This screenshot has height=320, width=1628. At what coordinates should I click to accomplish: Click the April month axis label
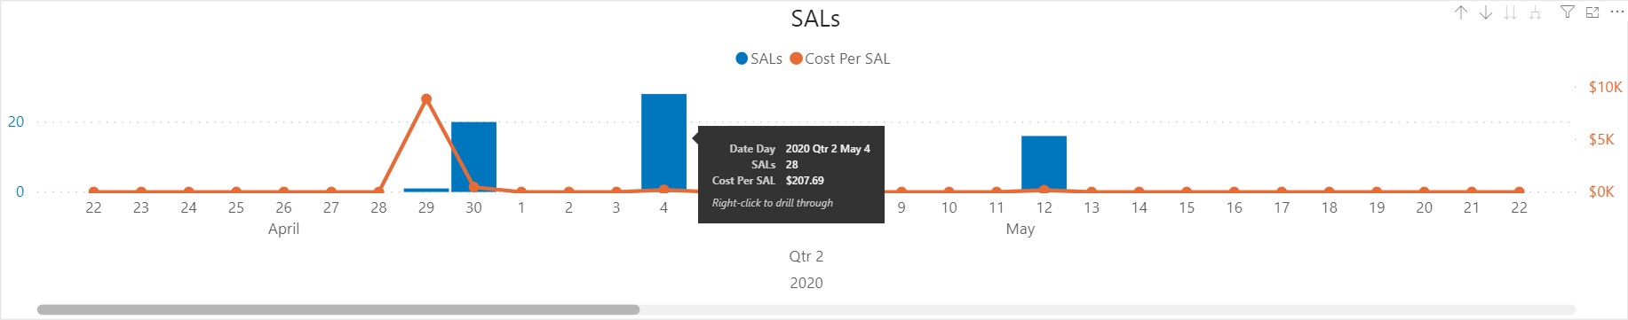(x=283, y=229)
